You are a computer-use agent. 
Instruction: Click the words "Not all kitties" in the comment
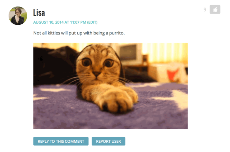pyautogui.click(x=47, y=33)
